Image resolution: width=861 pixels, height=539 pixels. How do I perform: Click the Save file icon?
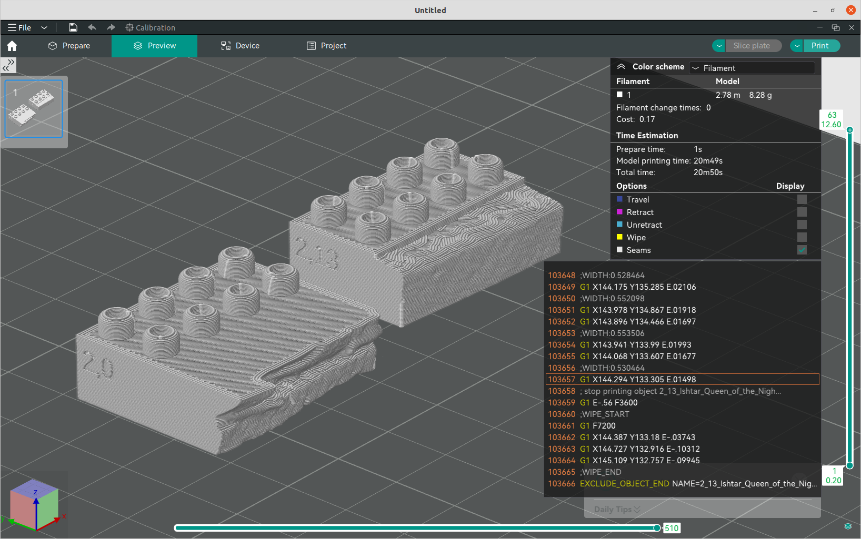click(73, 27)
